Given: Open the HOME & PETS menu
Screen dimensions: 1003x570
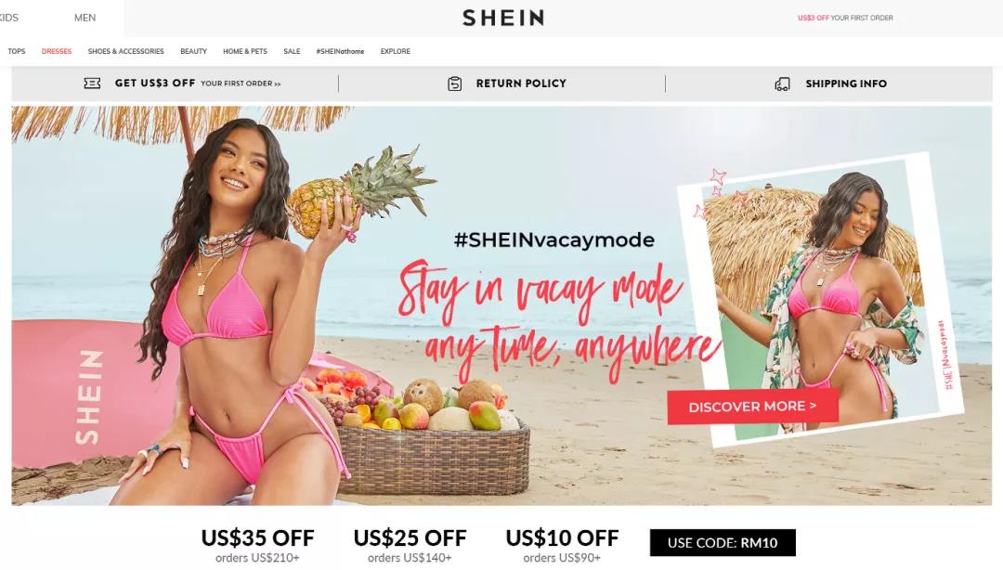Looking at the screenshot, I should [245, 51].
